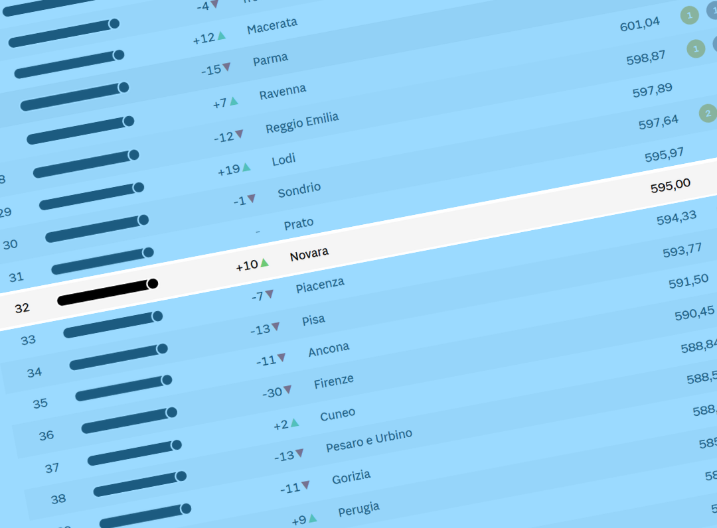The image size is (717, 528).
Task: Select the Gorizia city name
Action: [x=351, y=477]
